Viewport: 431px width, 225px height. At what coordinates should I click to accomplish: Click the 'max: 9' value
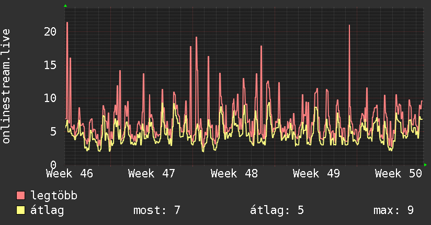point(393,210)
